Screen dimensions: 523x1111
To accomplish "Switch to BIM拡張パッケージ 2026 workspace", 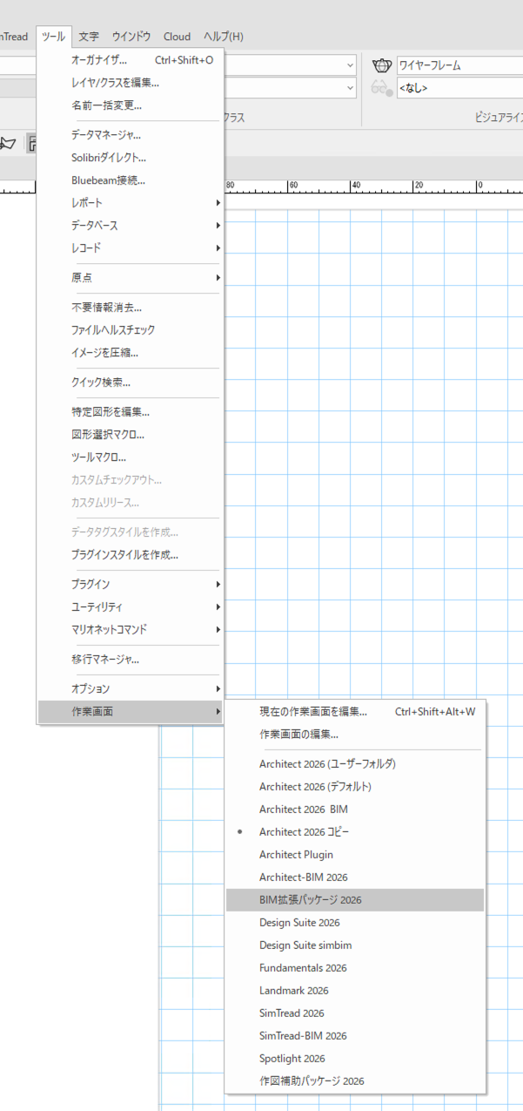I will [310, 900].
